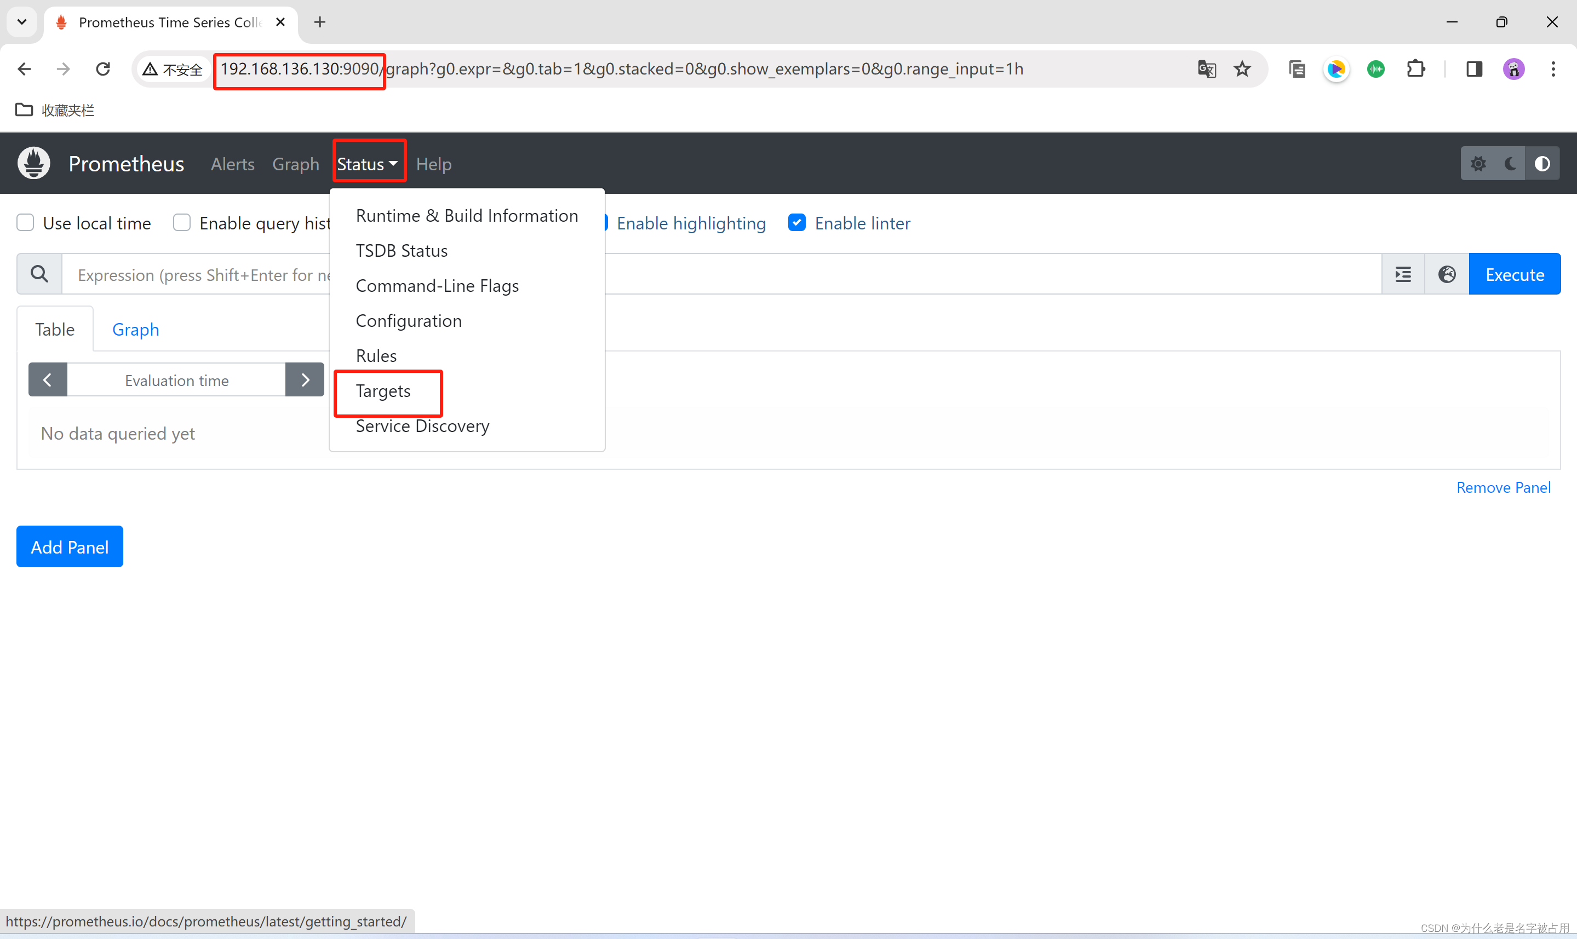Open the tab search dropdown arrow

click(22, 22)
